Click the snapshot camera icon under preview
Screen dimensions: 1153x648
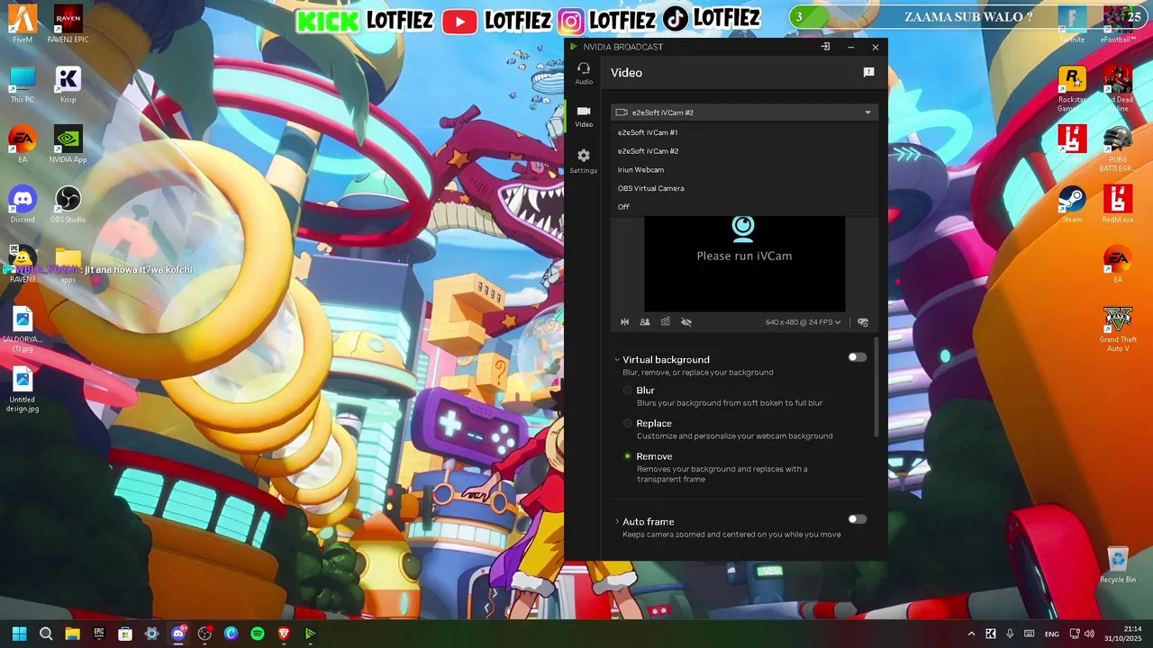click(666, 321)
